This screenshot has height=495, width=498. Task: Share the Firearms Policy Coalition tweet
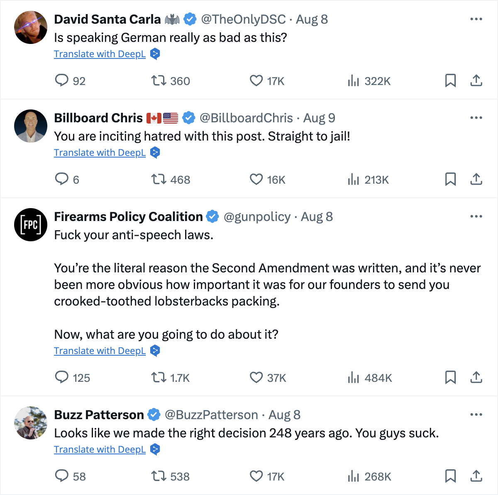476,377
